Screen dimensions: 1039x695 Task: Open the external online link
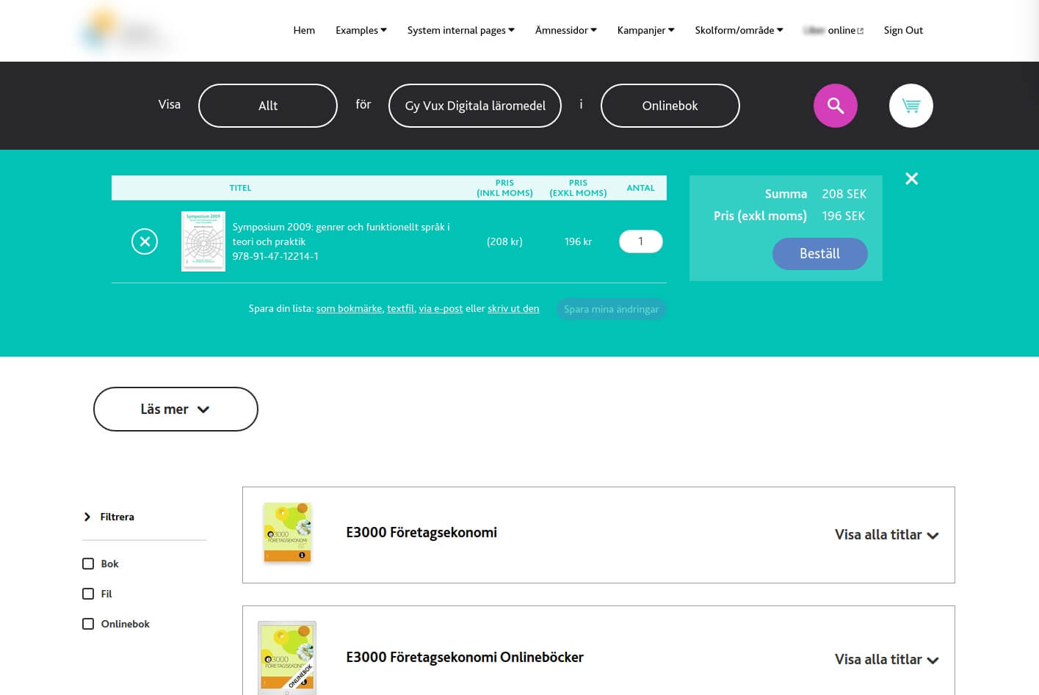click(833, 30)
